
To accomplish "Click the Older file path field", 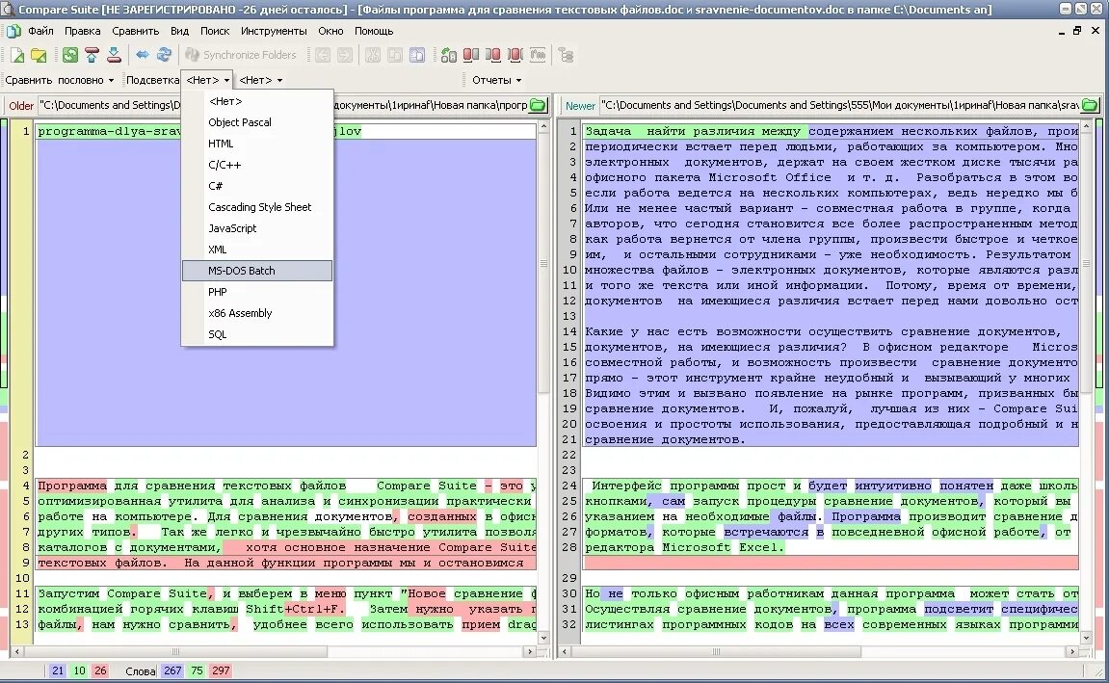I will pyautogui.click(x=283, y=105).
